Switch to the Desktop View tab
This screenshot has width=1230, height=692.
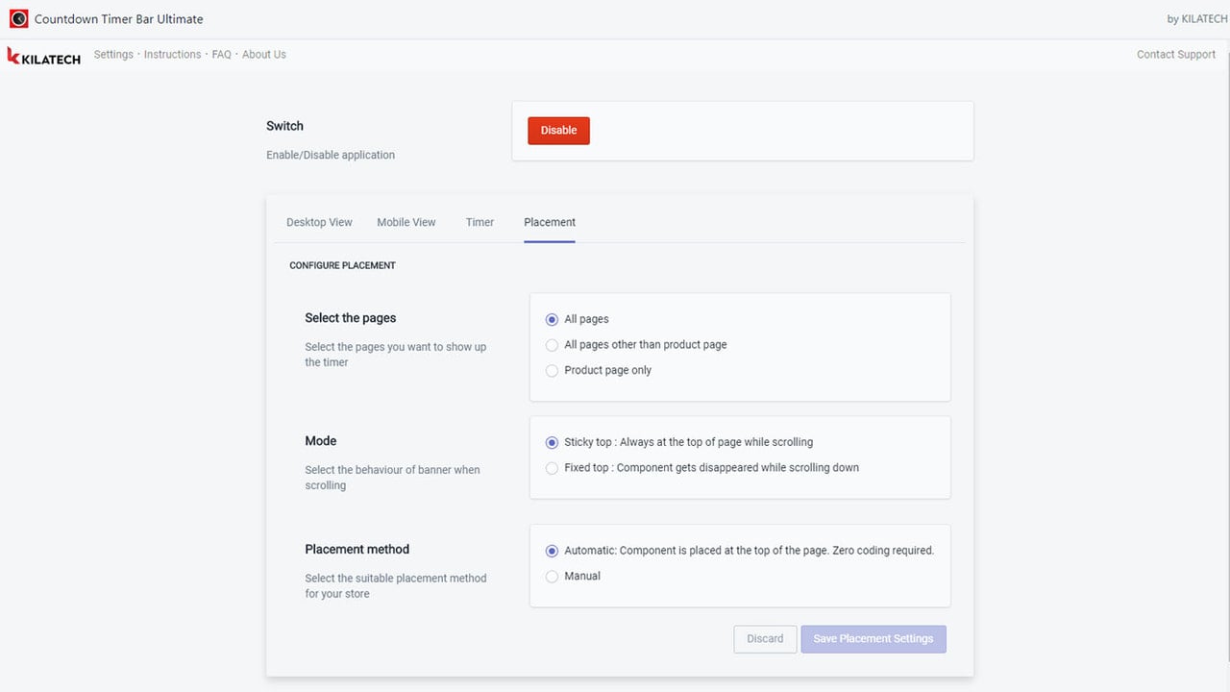coord(319,222)
